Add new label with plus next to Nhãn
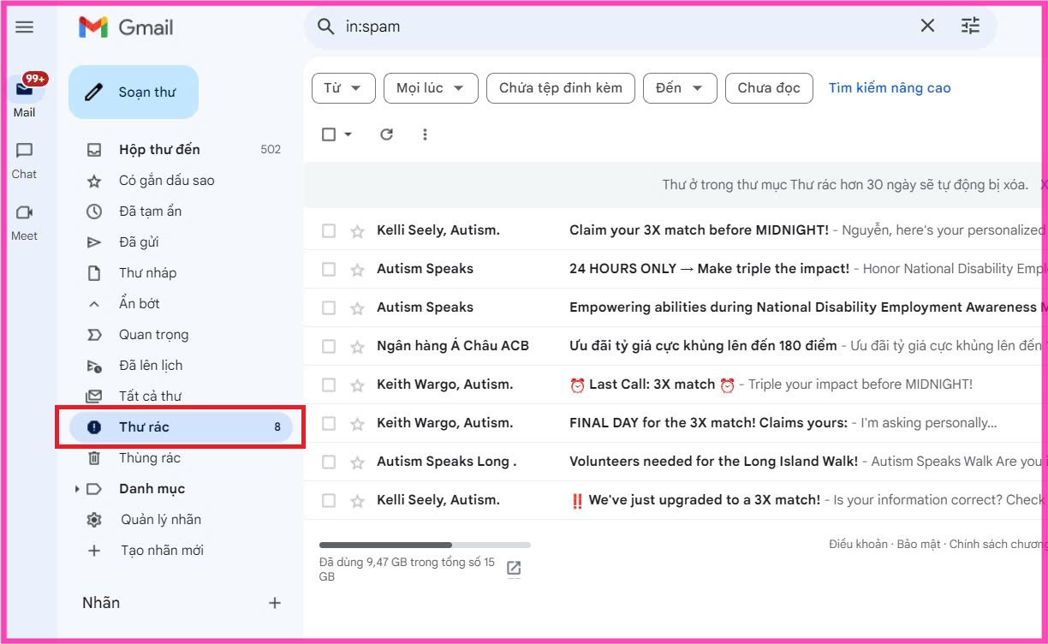This screenshot has height=644, width=1048. [x=275, y=603]
